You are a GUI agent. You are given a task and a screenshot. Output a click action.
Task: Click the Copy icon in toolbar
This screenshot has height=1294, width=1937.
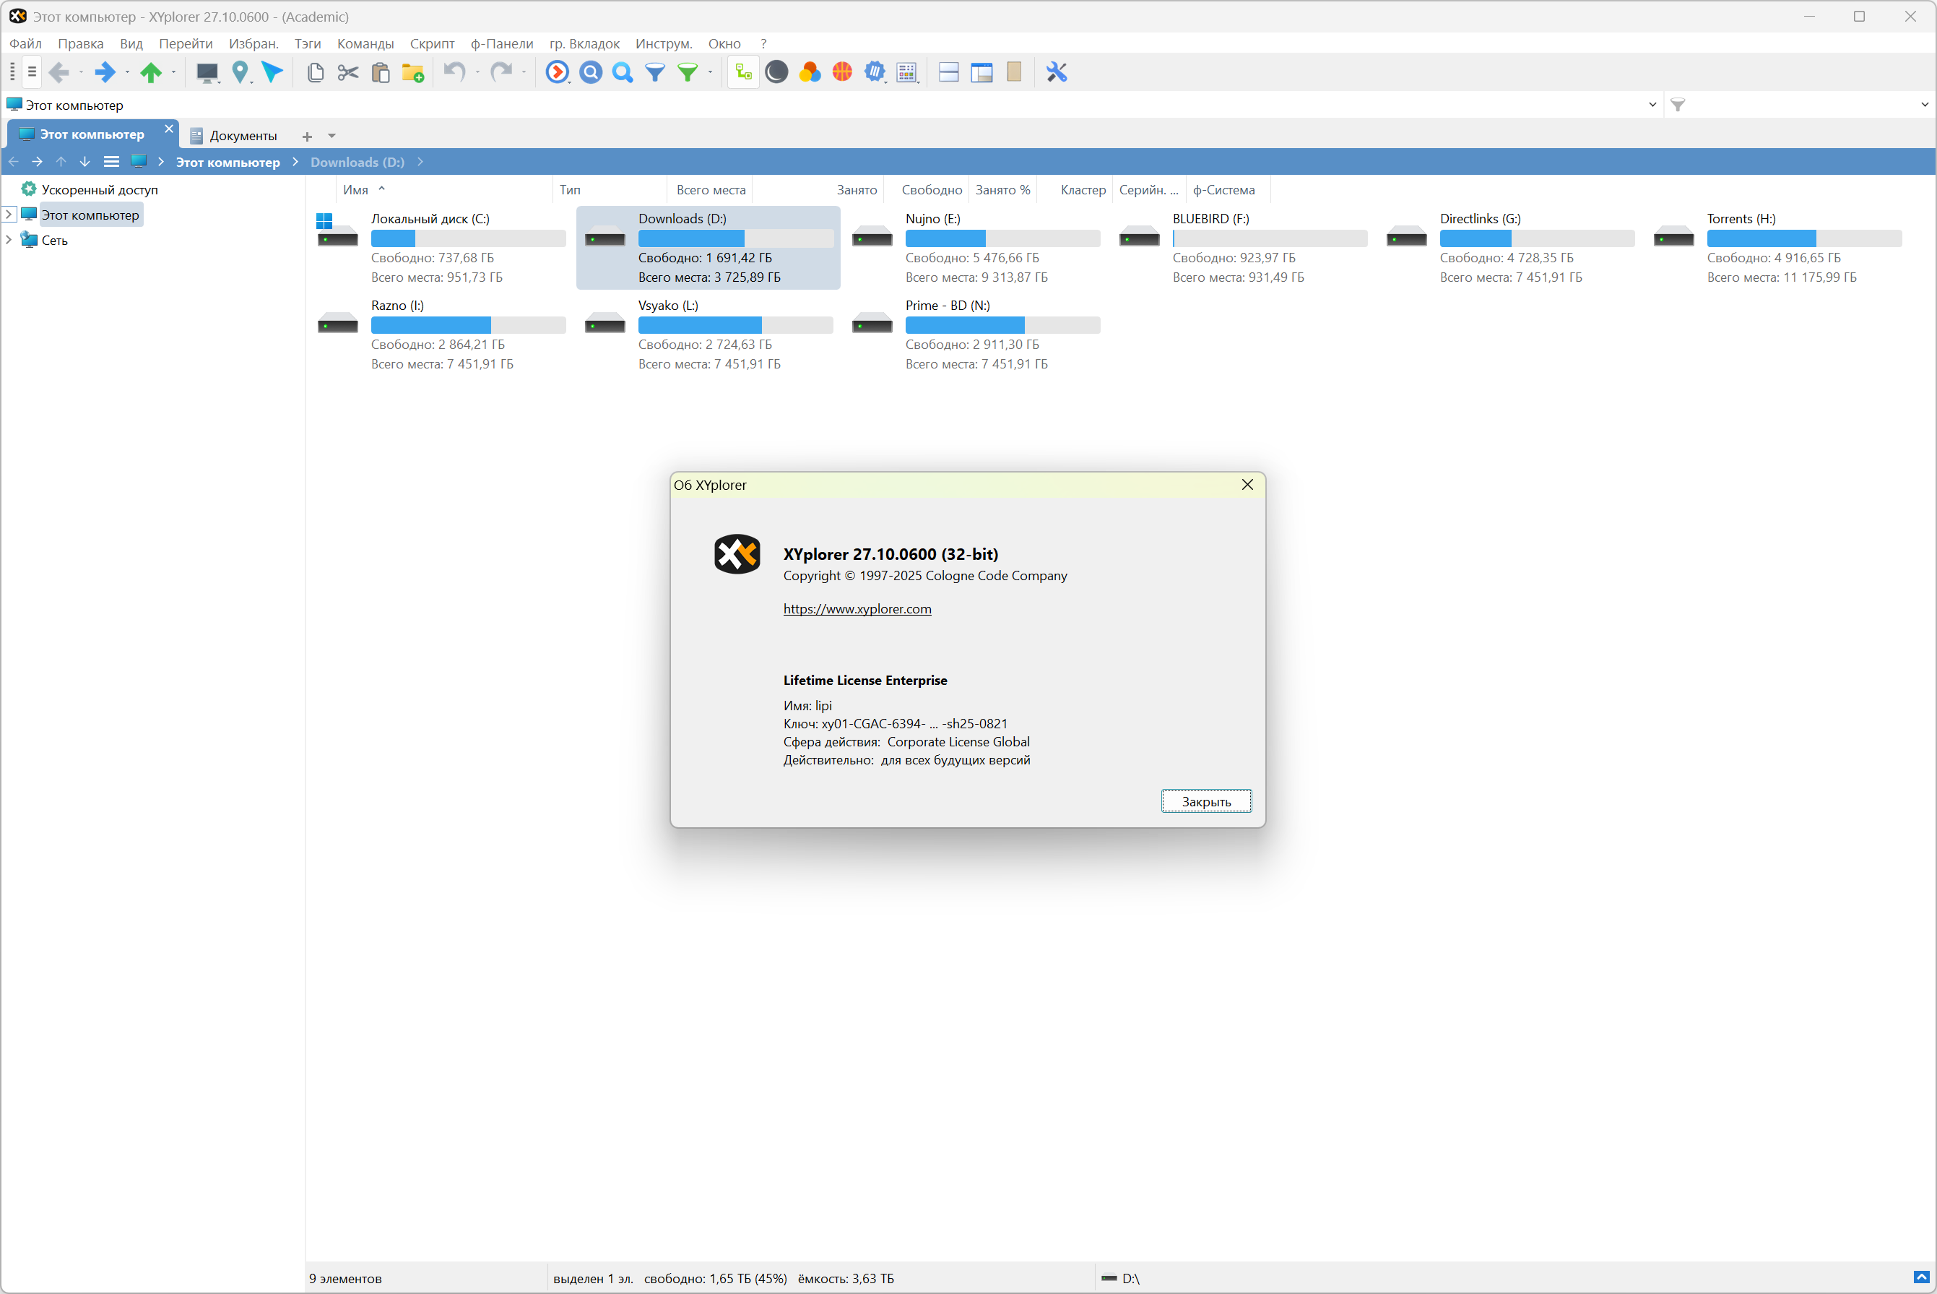click(315, 73)
